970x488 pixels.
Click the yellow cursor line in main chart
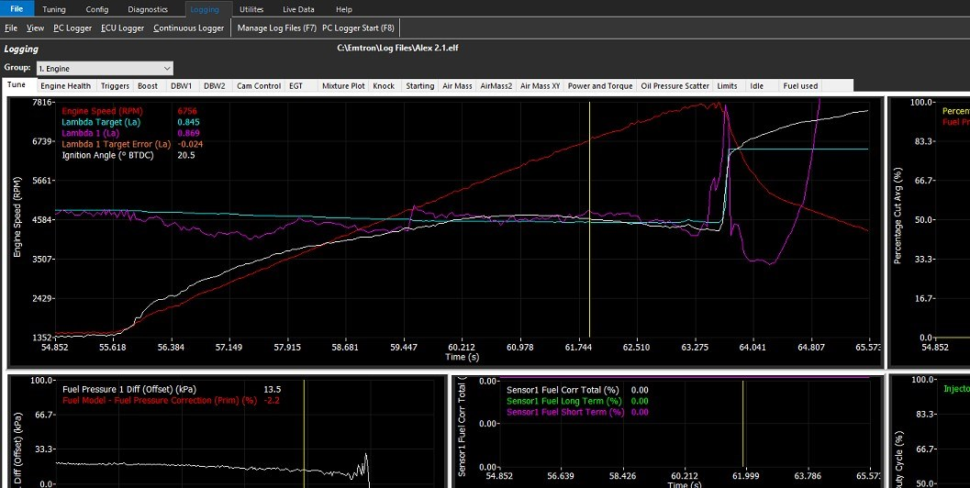coord(589,219)
